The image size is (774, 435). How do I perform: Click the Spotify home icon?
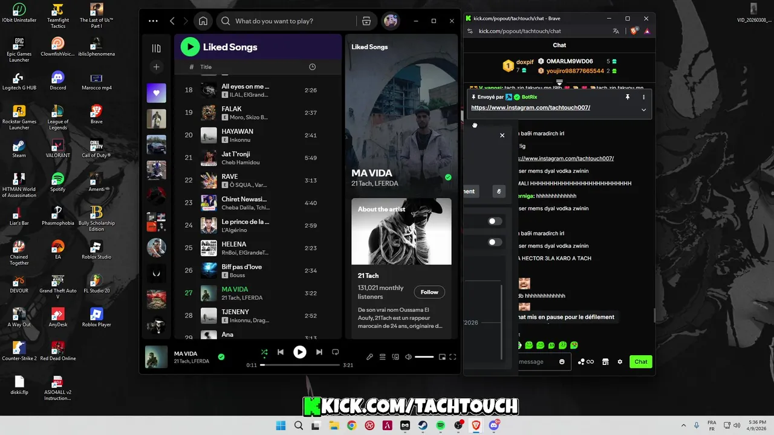203,21
